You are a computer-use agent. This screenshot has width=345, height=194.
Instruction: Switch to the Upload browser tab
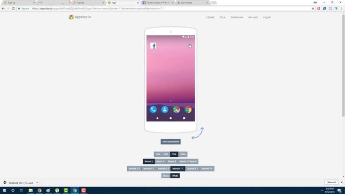(88, 3)
